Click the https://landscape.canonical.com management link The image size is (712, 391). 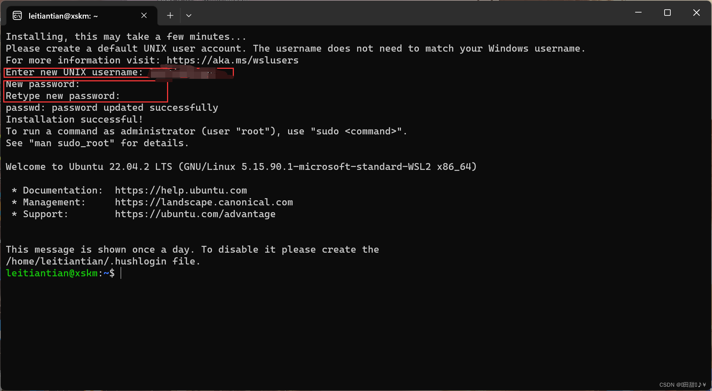pos(204,202)
